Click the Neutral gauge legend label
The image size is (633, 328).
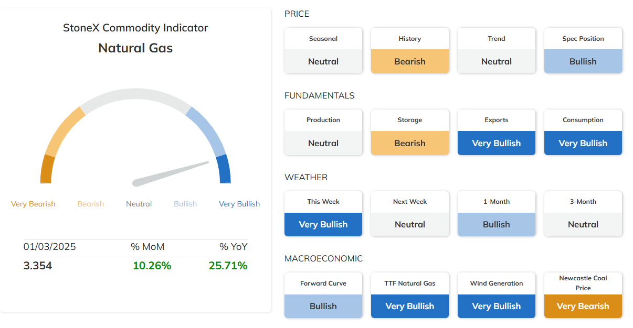[x=139, y=204]
